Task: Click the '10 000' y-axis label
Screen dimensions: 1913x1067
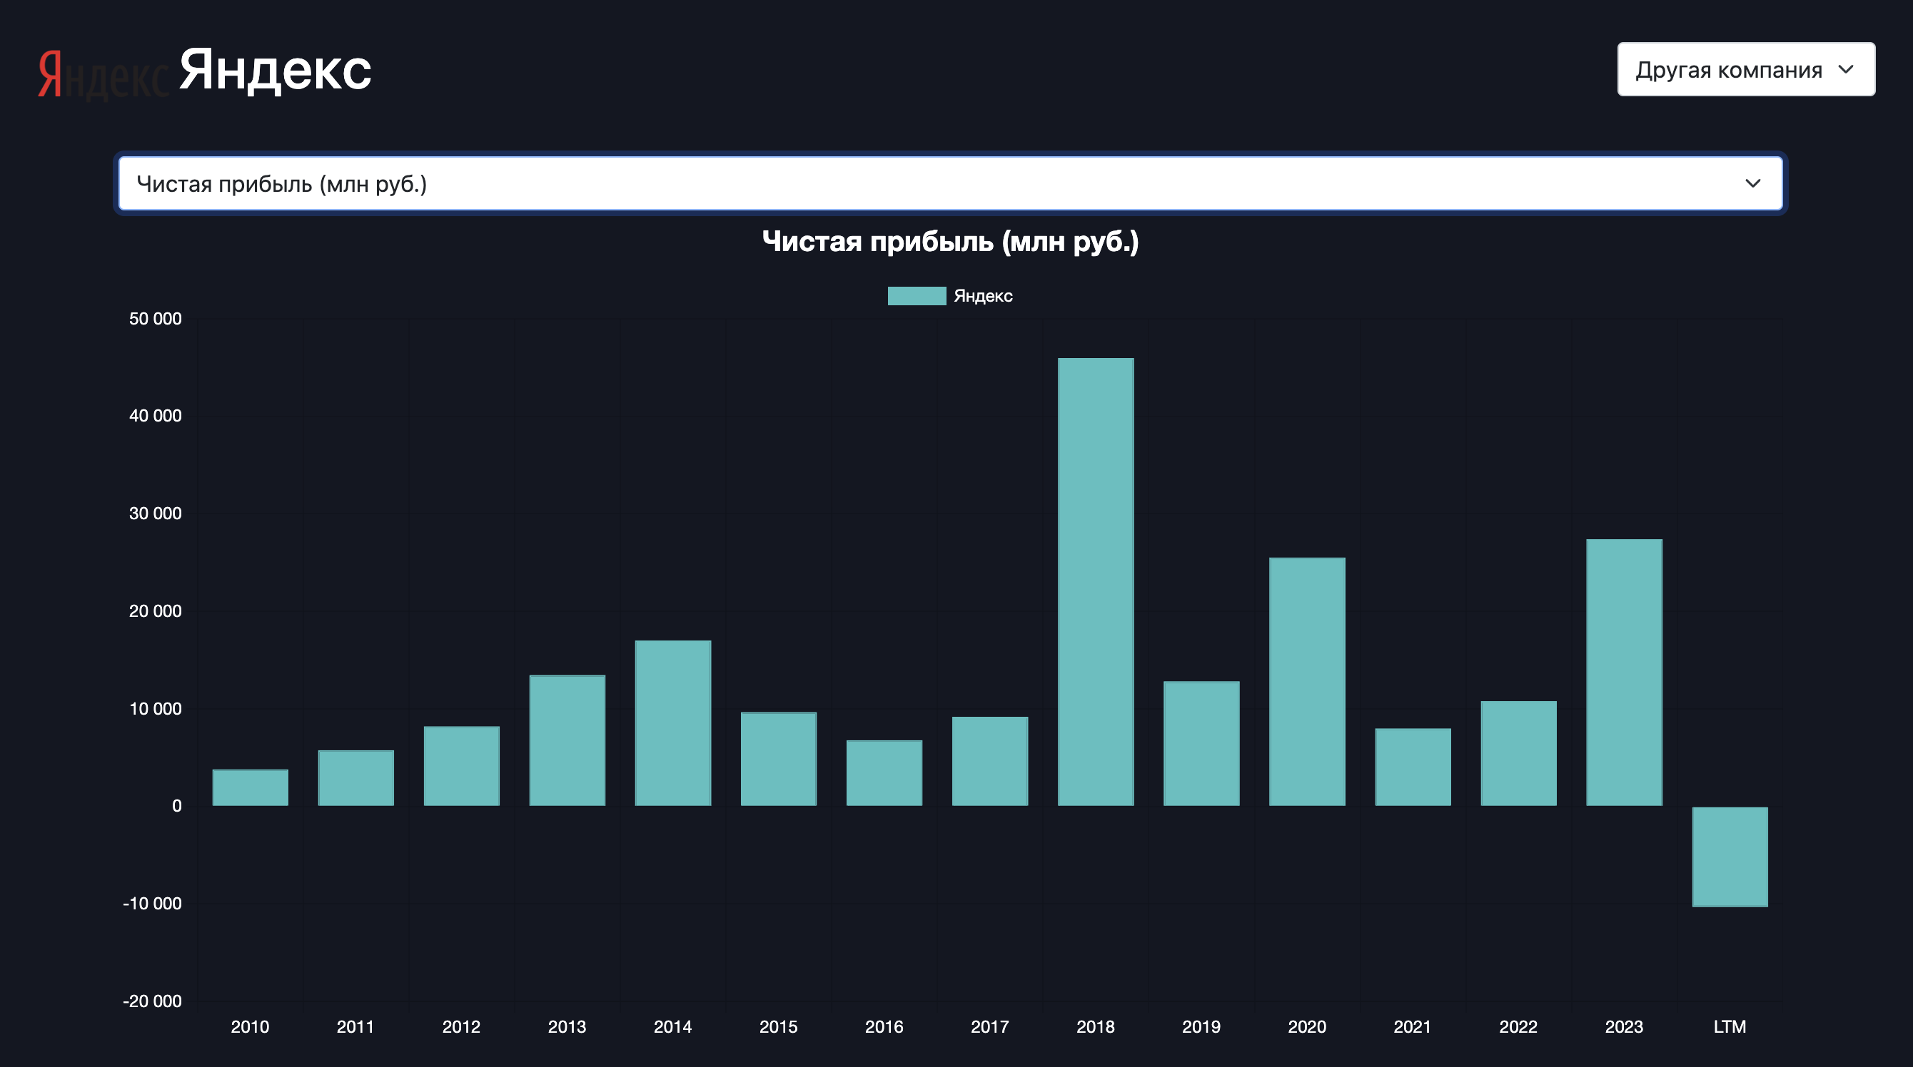Action: pyautogui.click(x=155, y=710)
